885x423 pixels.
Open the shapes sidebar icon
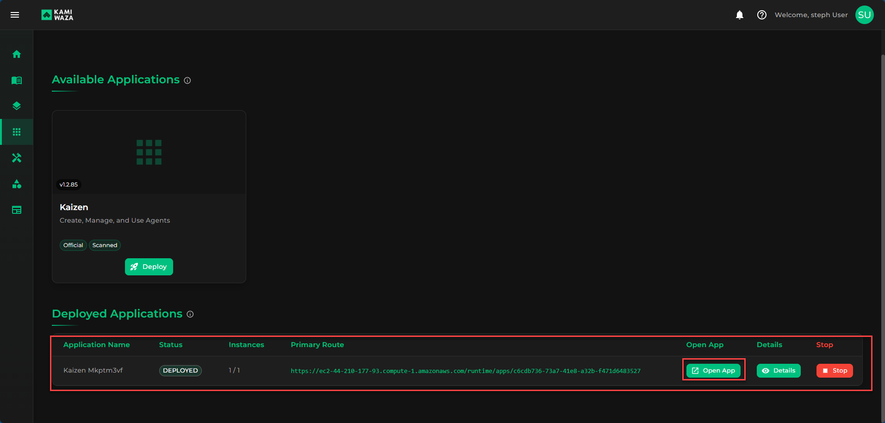coord(17,184)
